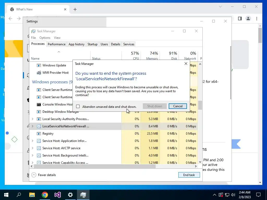Image resolution: width=267 pixels, height=200 pixels.
Task: Click the grayed Shut down button
Action: click(155, 106)
